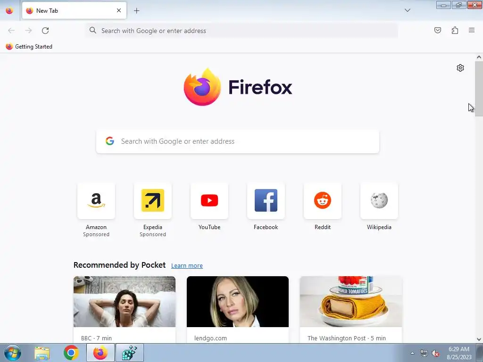Image resolution: width=483 pixels, height=362 pixels.
Task: Open File Explorer from taskbar
Action: [x=42, y=353]
